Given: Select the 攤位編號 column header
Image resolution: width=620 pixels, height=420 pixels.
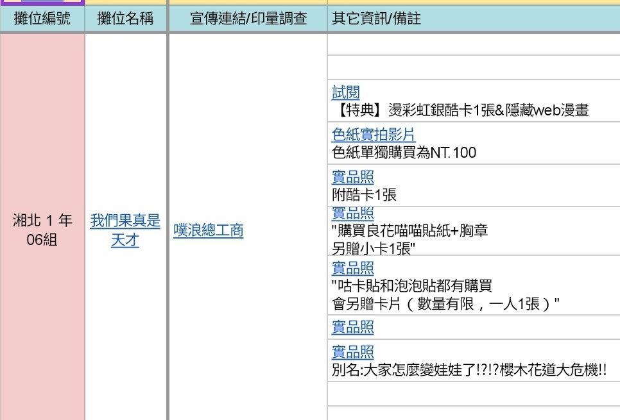Looking at the screenshot, I should point(42,18).
